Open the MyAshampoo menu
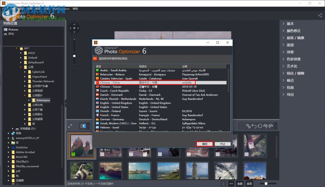Image resolution: width=325 pixels, height=187 pixels. pos(61,9)
